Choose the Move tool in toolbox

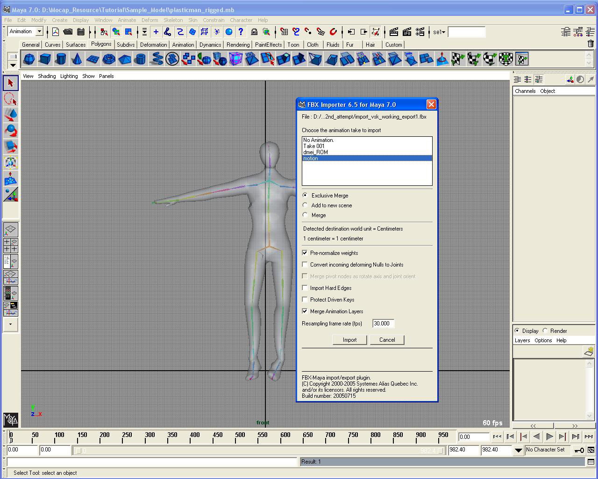[11, 115]
